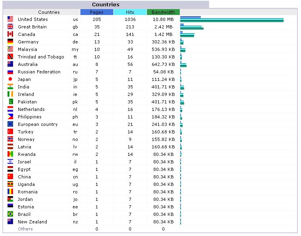Click the 302.36 KB bandwidth value
Image resolution: width=301 pixels, height=236 pixels.
(x=163, y=42)
